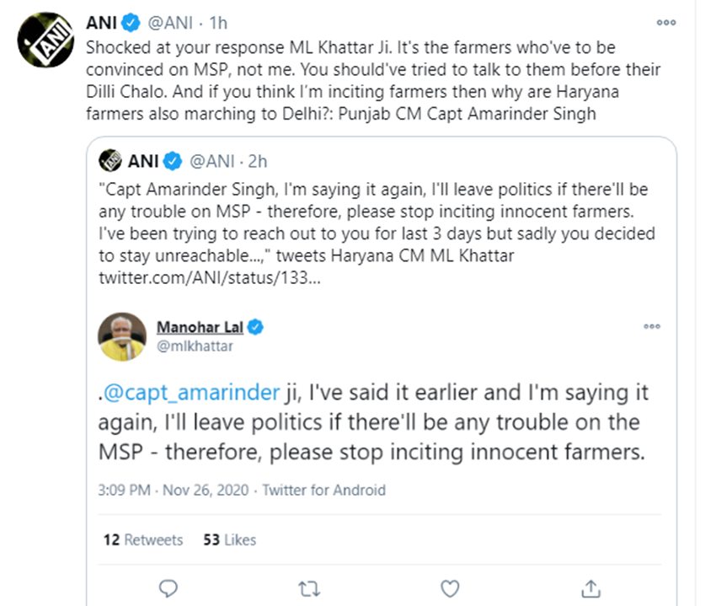Open Manohar Lal's profile photo

(122, 336)
